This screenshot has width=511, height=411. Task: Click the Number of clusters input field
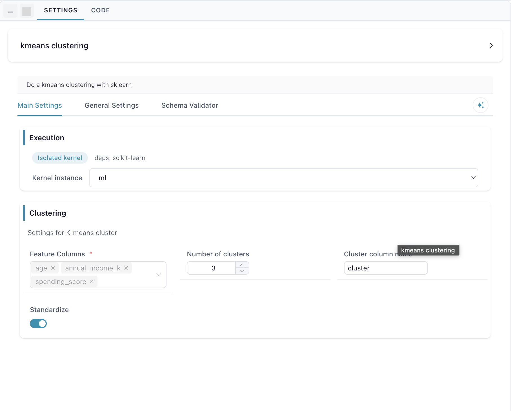(x=211, y=268)
